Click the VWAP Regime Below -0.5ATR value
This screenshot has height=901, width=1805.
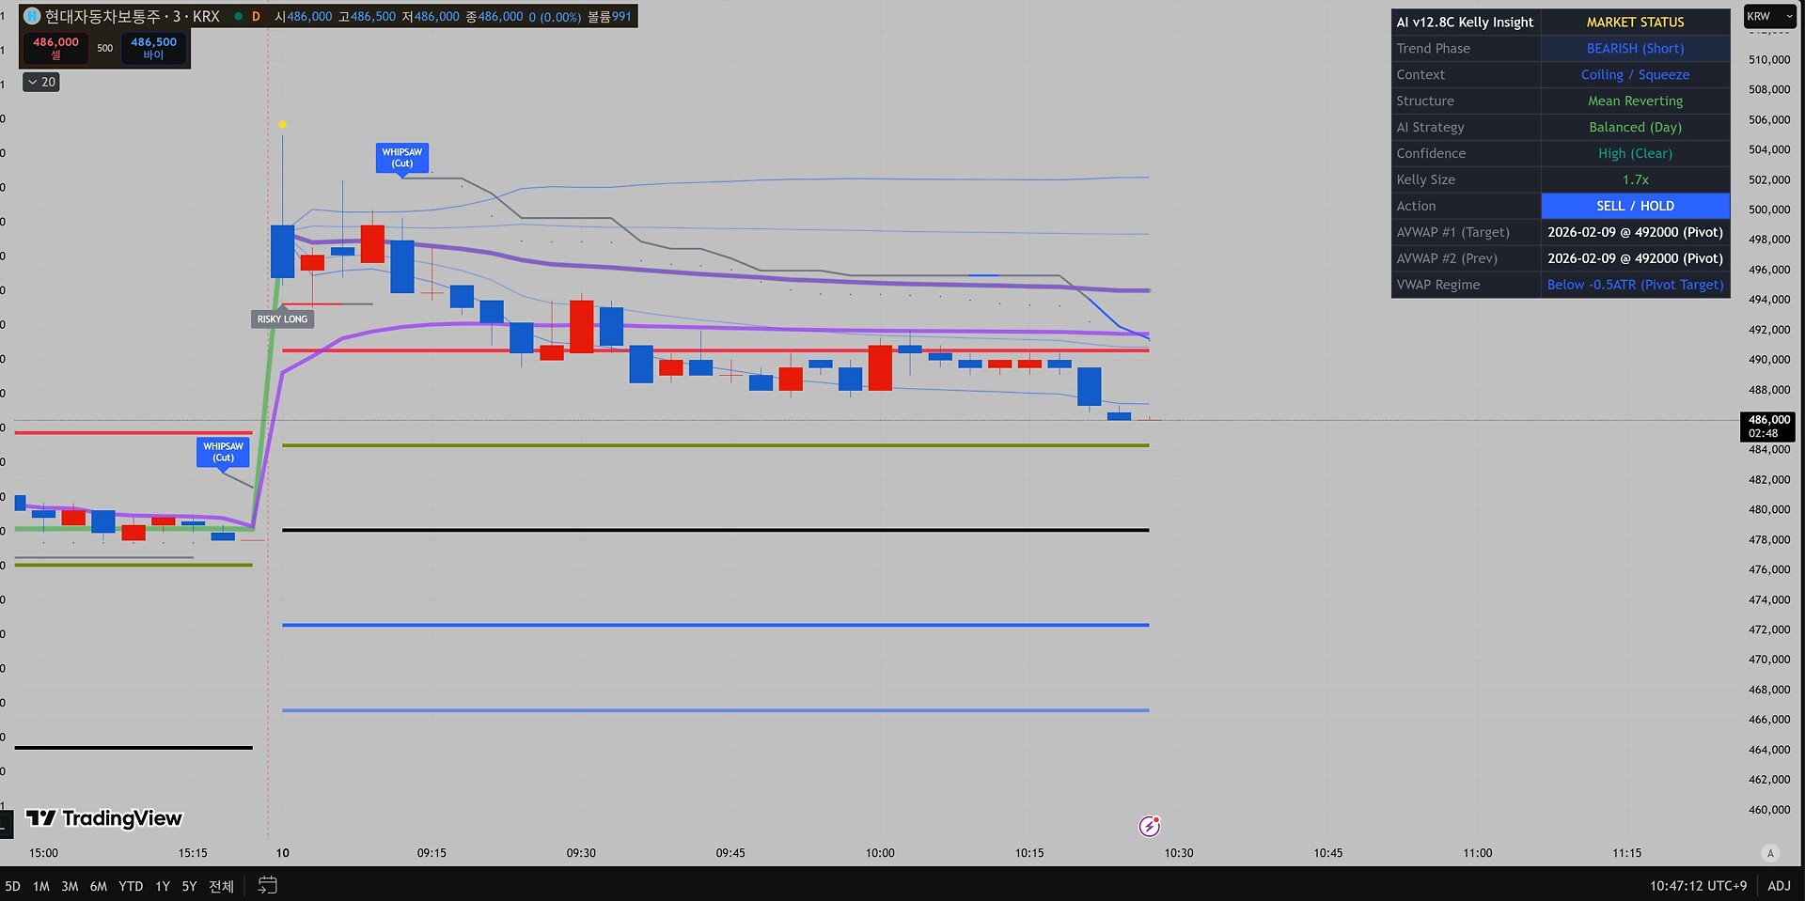[1635, 285]
